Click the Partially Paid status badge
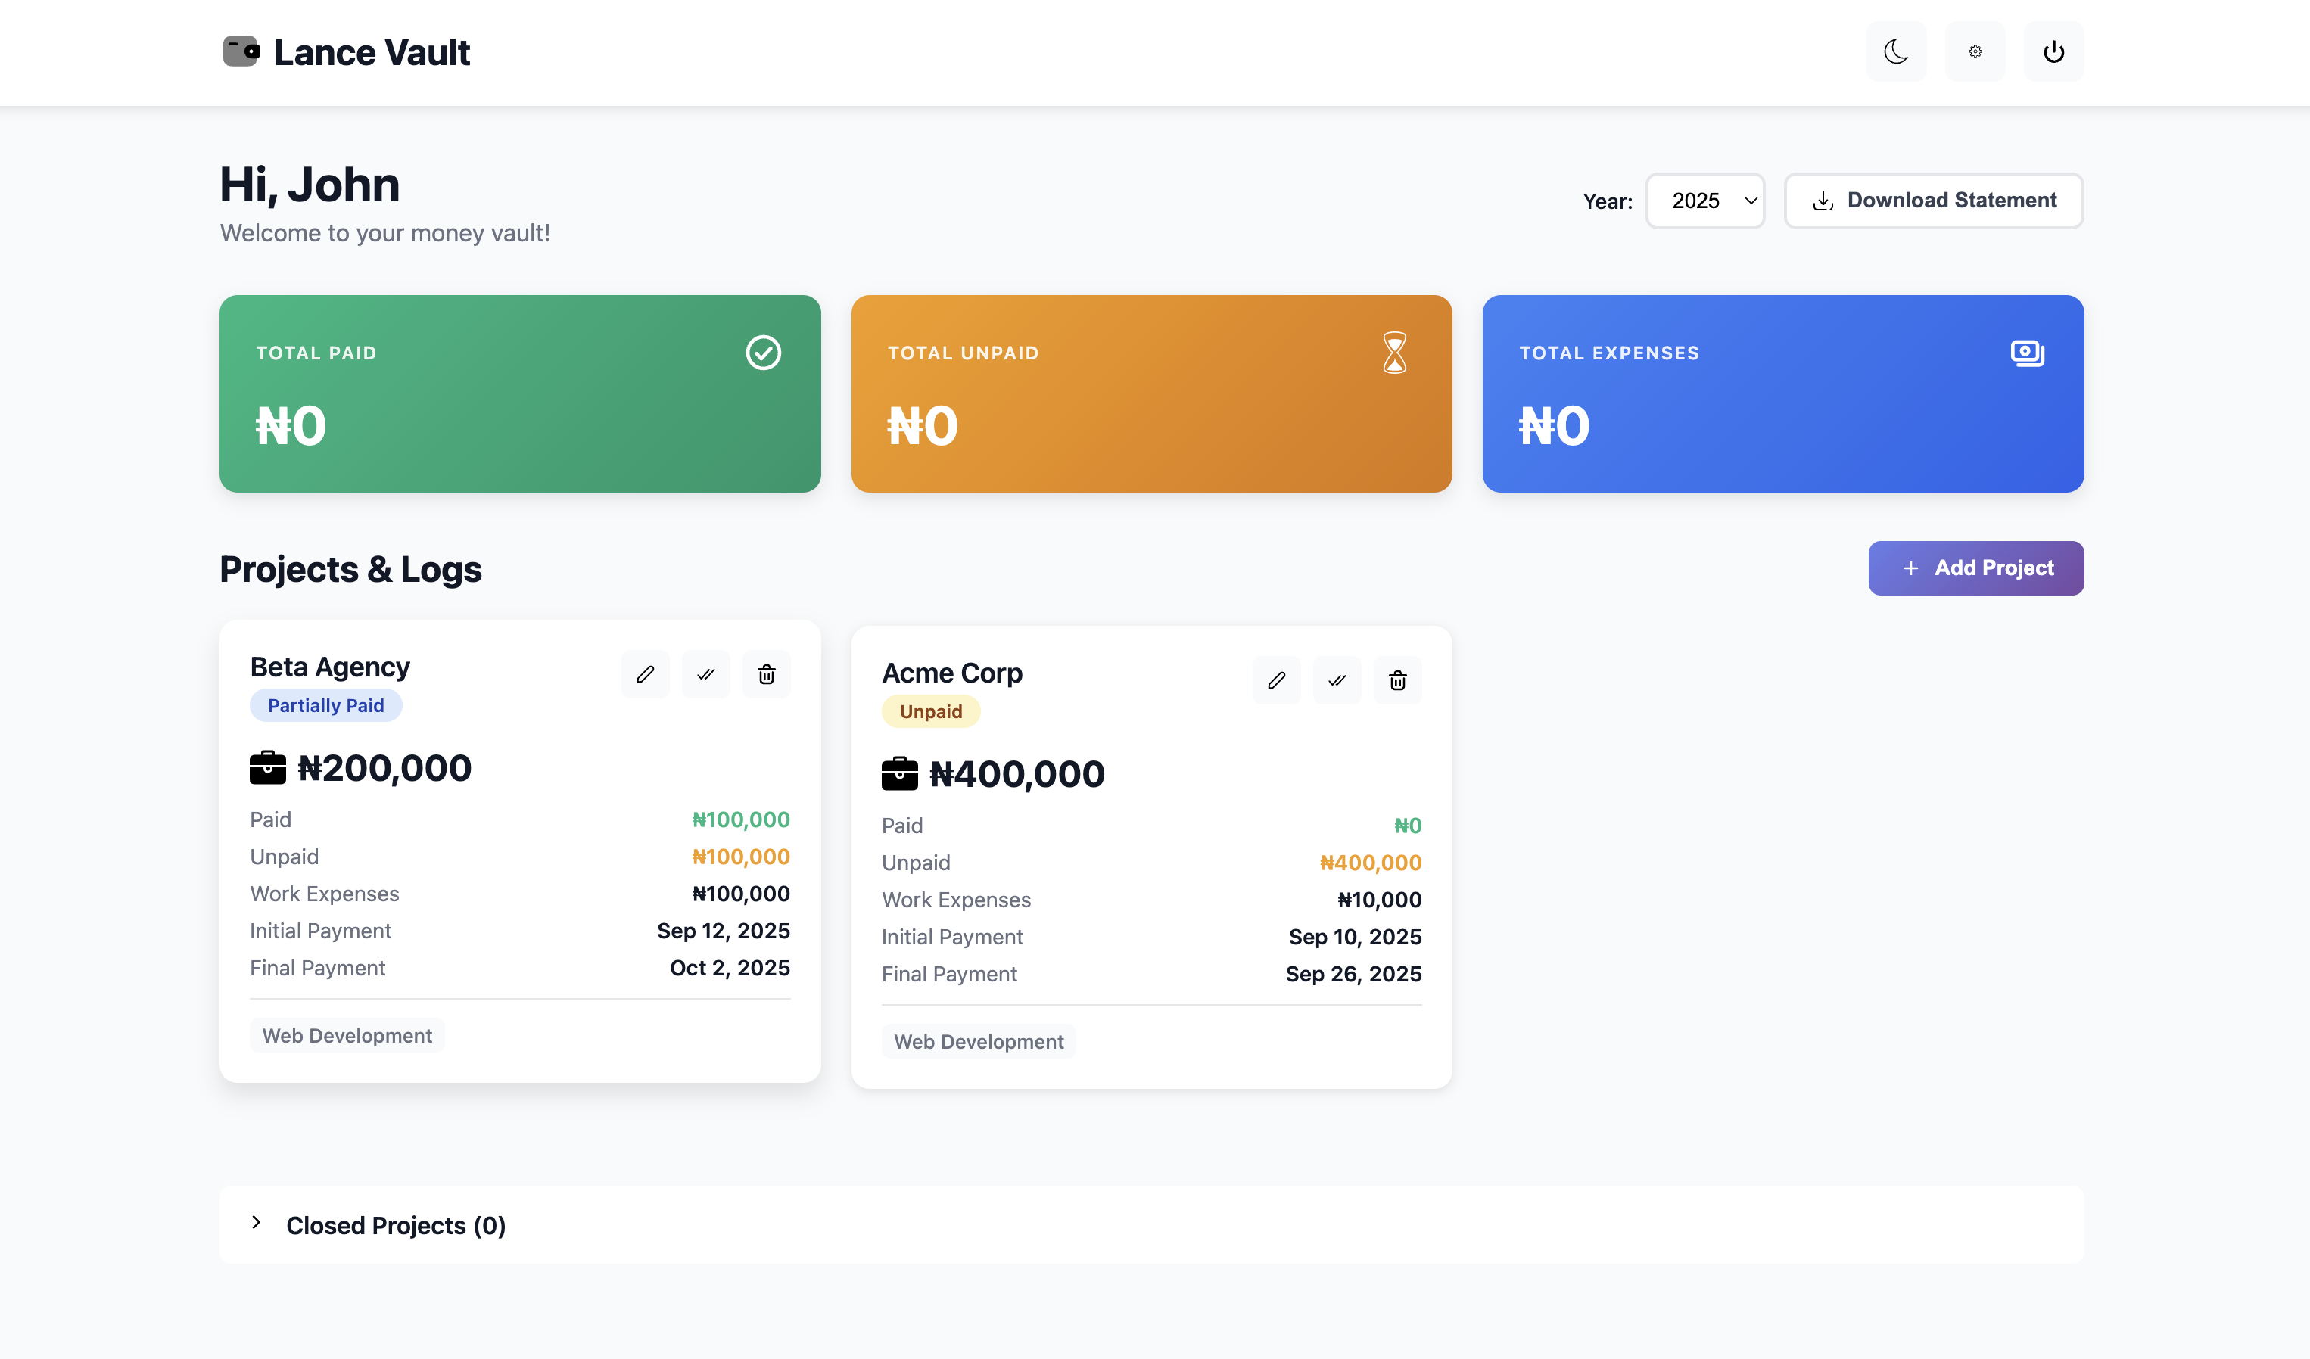The height and width of the screenshot is (1359, 2310). [325, 704]
